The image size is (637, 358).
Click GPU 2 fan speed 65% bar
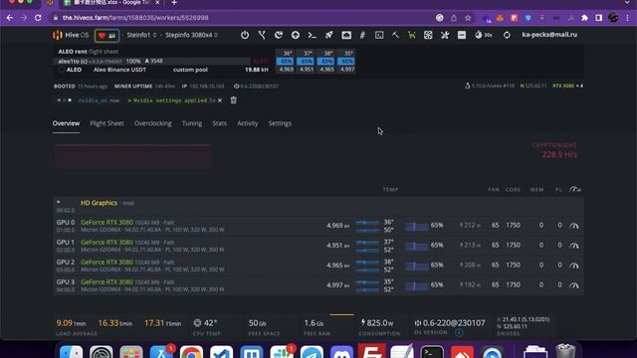click(417, 266)
